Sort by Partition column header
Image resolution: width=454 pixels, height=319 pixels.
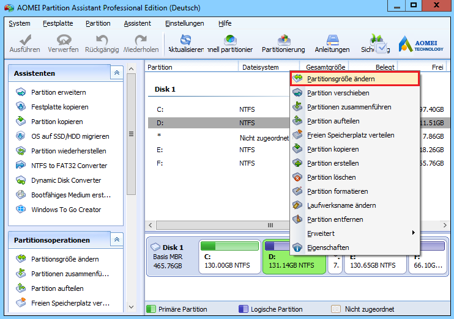pos(192,67)
